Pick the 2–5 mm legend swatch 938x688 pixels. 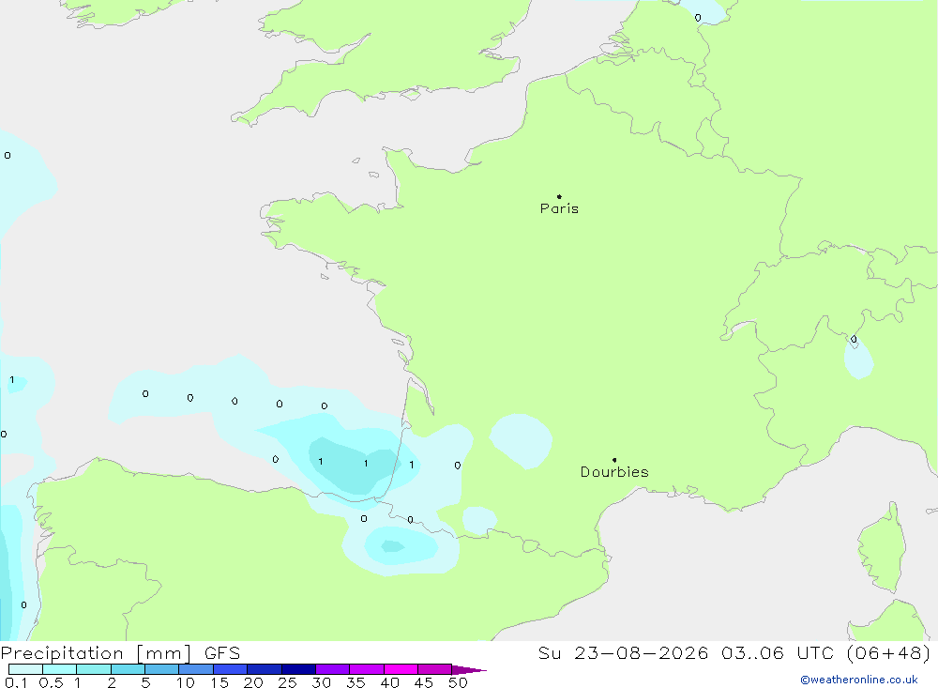pos(128,669)
